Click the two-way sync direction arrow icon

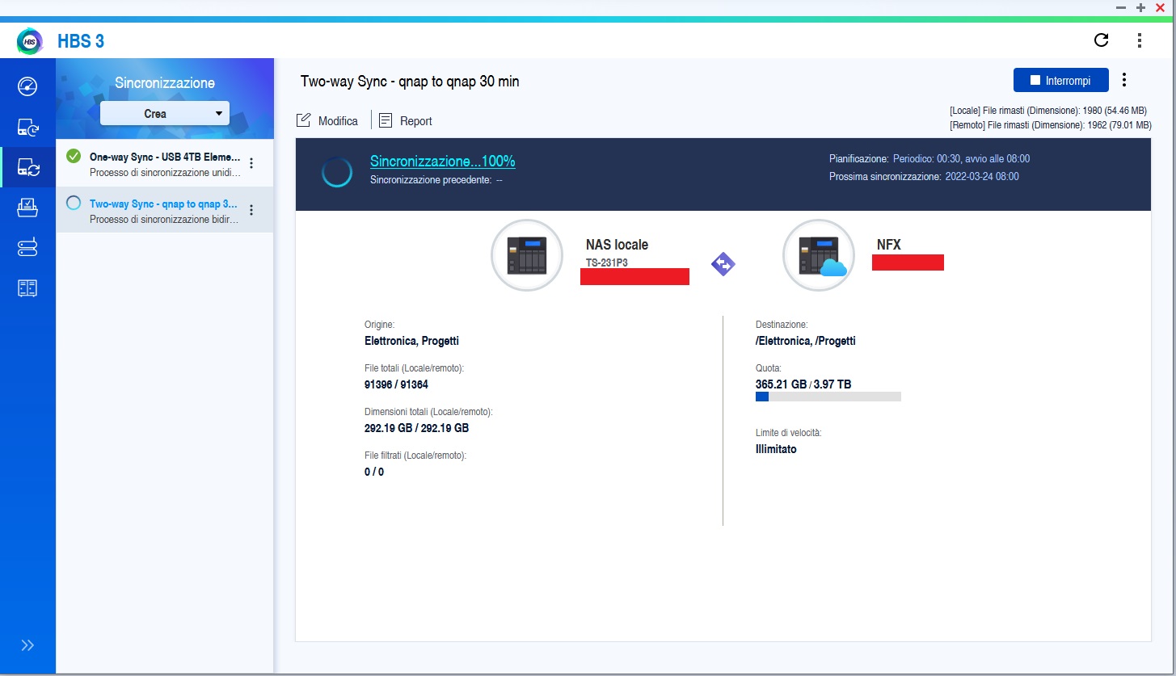coord(723,264)
